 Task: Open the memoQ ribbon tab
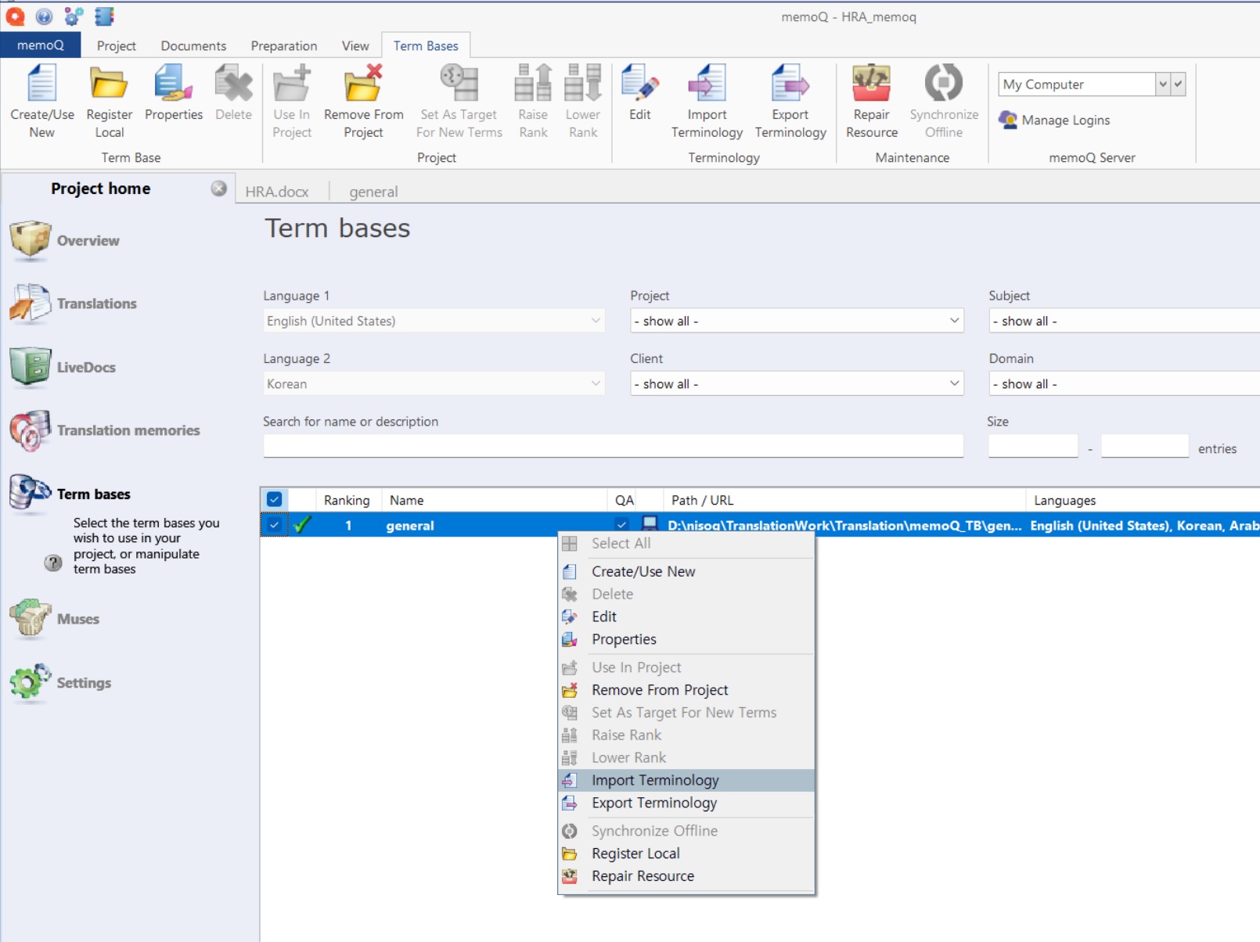pos(40,45)
